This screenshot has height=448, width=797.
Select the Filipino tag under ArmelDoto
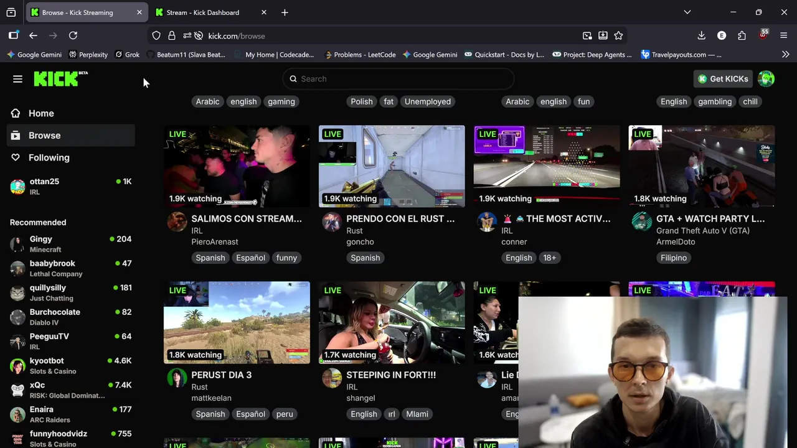point(674,258)
